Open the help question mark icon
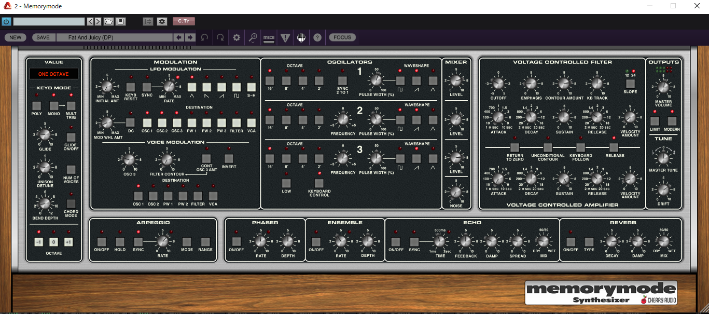Viewport: 709px width, 314px height. [317, 37]
